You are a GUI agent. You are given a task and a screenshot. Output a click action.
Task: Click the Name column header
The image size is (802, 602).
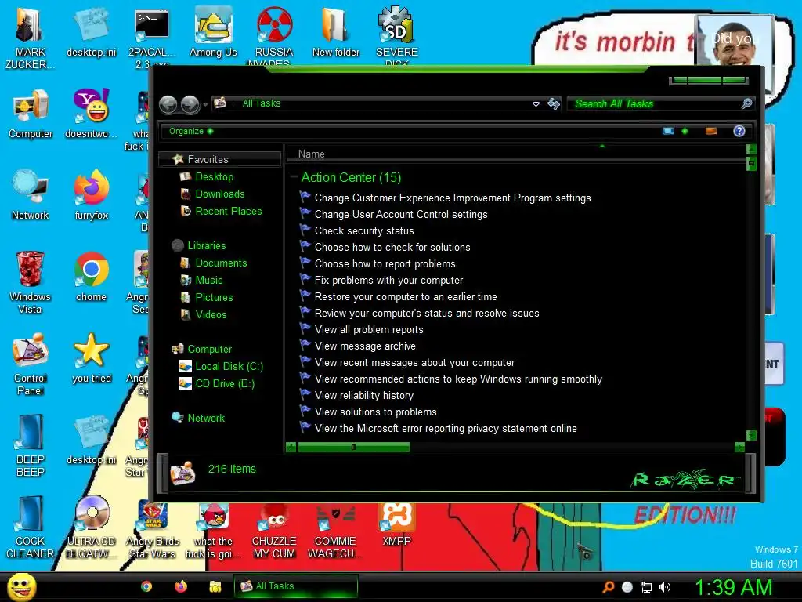point(516,154)
